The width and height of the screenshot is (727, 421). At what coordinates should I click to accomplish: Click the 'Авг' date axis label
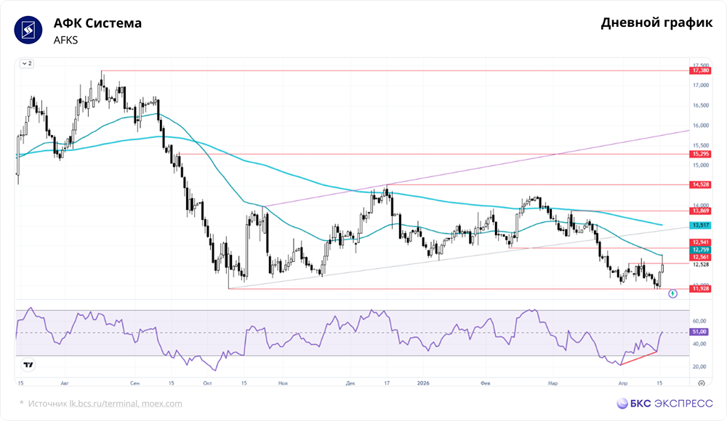coord(65,383)
